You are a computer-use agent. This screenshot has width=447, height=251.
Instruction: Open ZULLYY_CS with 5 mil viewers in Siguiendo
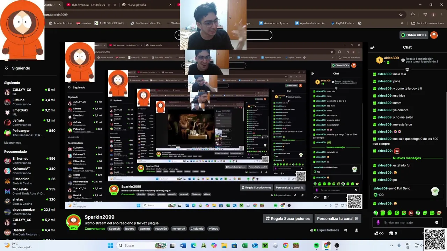click(x=30, y=92)
